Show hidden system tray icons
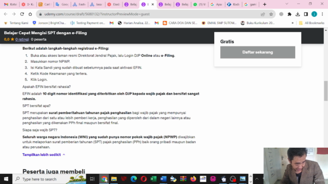This screenshot has height=184, width=328. point(257,179)
